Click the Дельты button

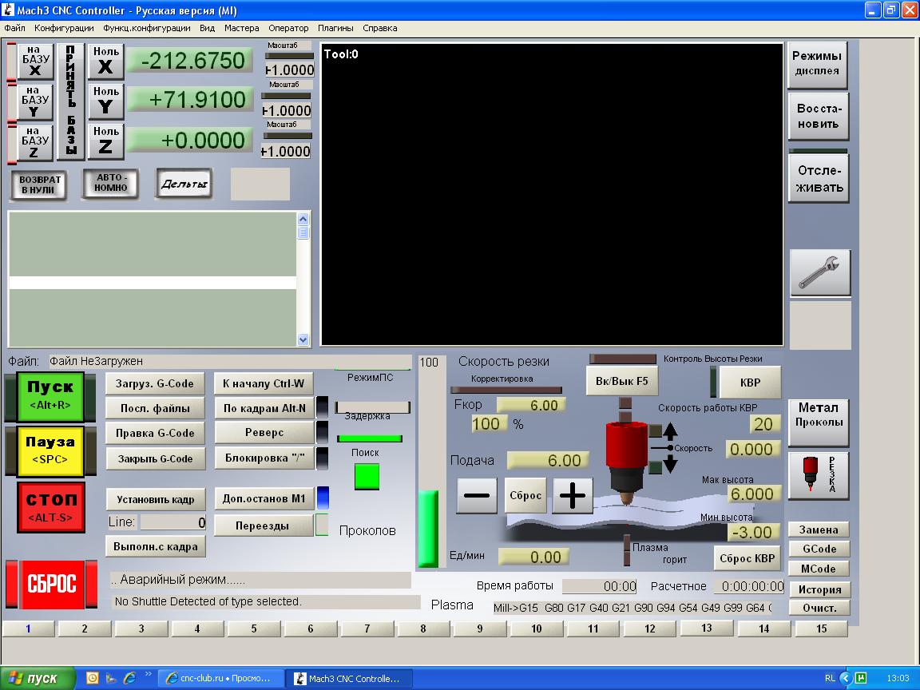(x=184, y=184)
